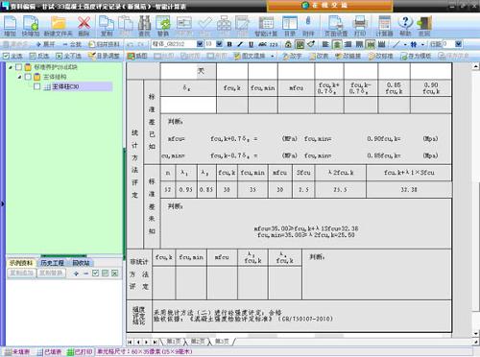480x357 pixels.
Task: Tick checkbox beside 主体砼C30 item
Action: [x=37, y=86]
